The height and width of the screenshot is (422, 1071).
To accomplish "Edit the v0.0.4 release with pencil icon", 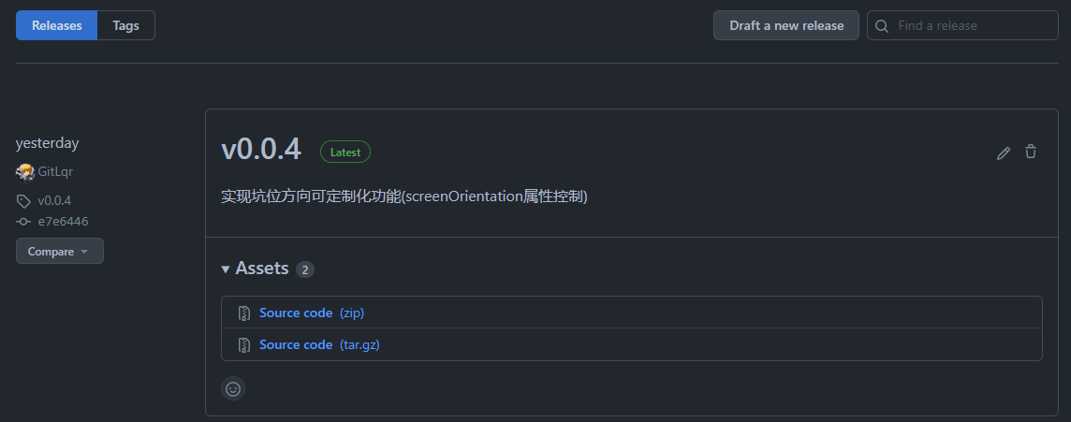I will tap(1003, 153).
